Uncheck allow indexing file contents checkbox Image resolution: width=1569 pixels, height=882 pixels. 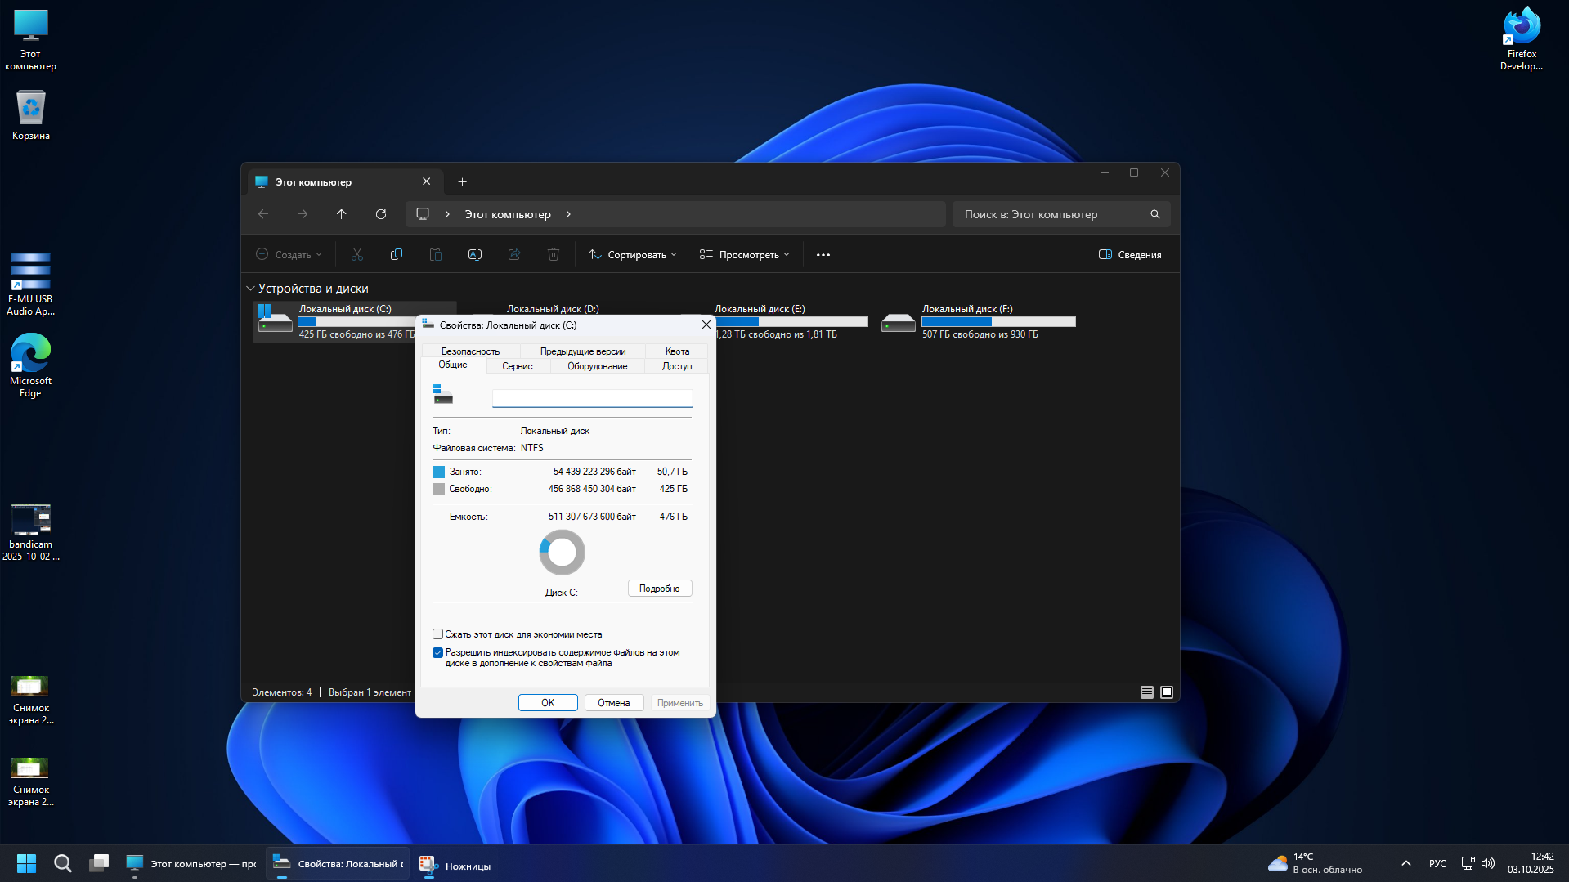pyautogui.click(x=437, y=652)
